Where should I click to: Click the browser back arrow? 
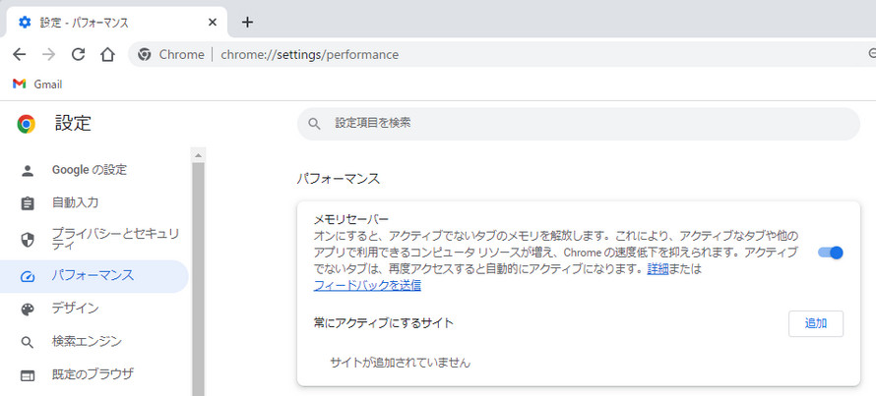click(x=19, y=54)
